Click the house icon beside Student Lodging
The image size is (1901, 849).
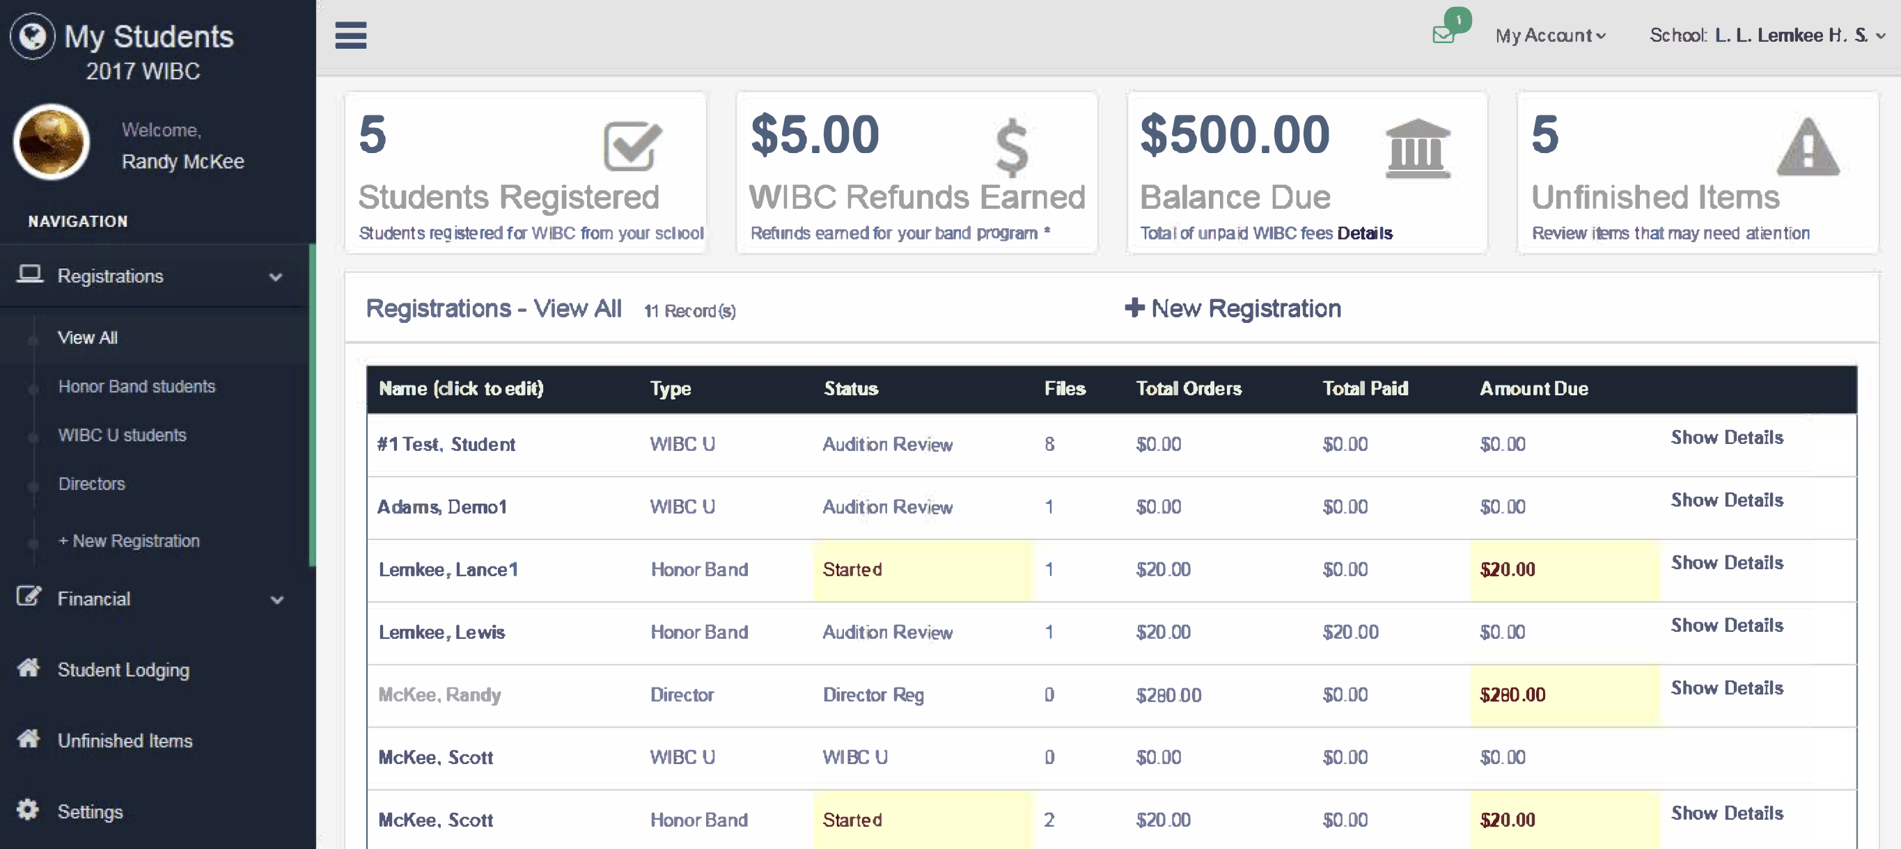(x=29, y=667)
